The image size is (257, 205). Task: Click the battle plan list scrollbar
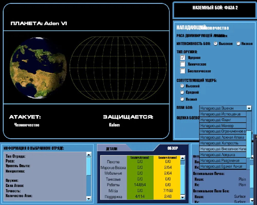pos(249,143)
